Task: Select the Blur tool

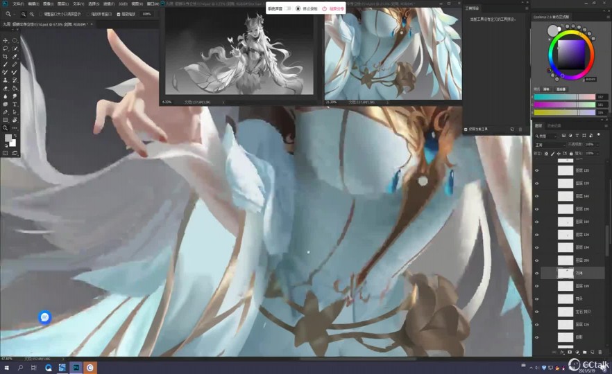Action: 6,96
